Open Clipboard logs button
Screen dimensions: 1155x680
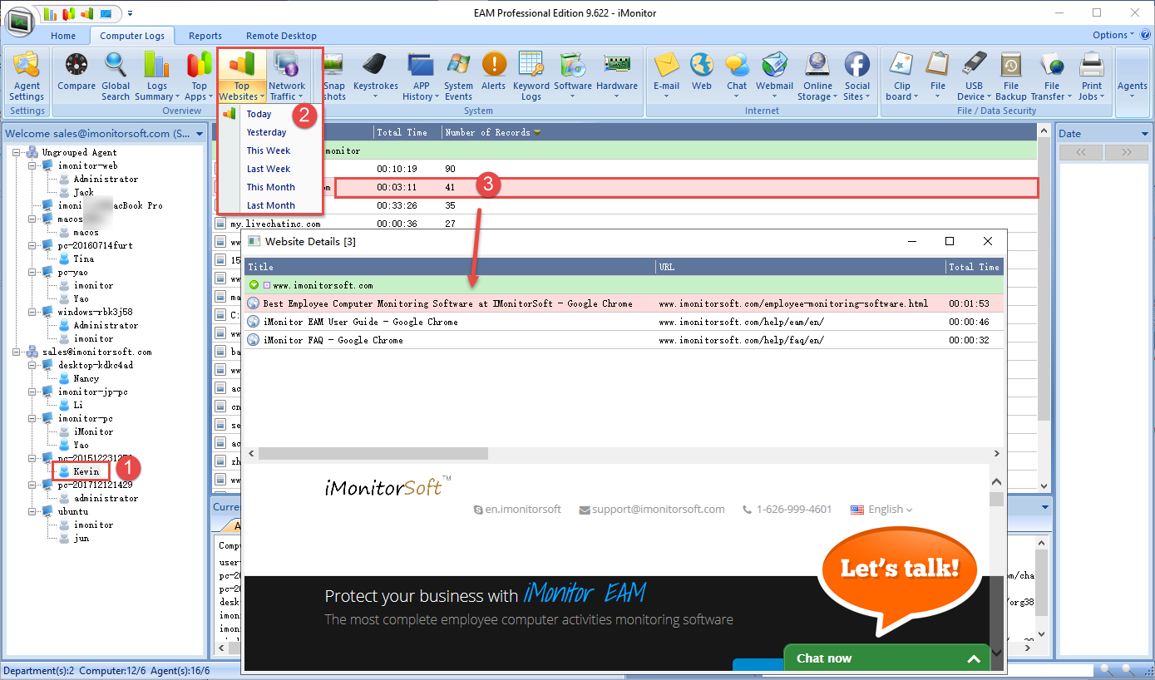[901, 76]
